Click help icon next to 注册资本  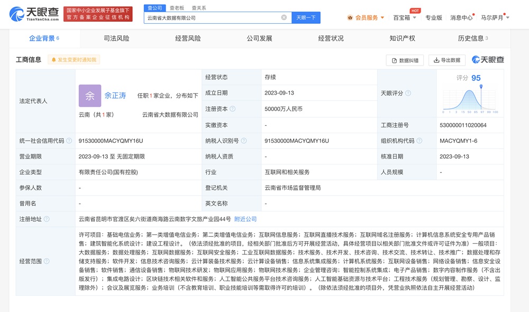pos(232,109)
